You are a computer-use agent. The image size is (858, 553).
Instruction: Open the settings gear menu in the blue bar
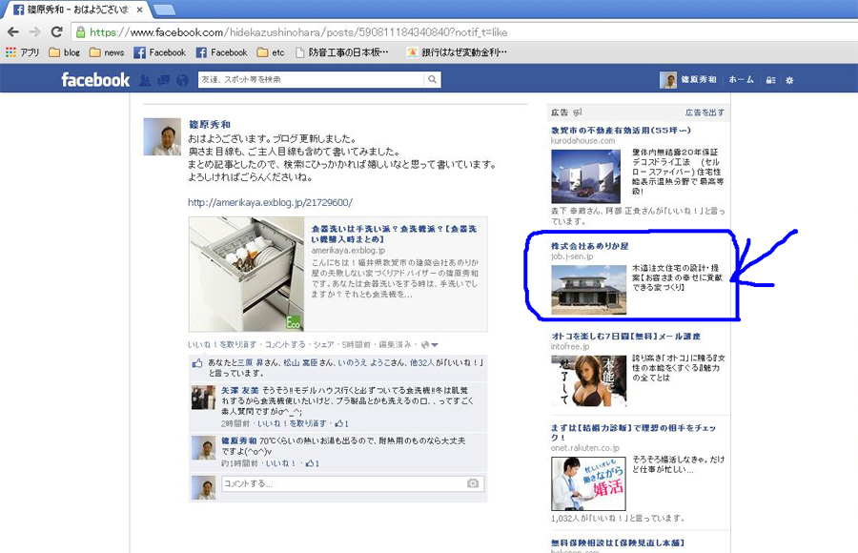(x=789, y=80)
